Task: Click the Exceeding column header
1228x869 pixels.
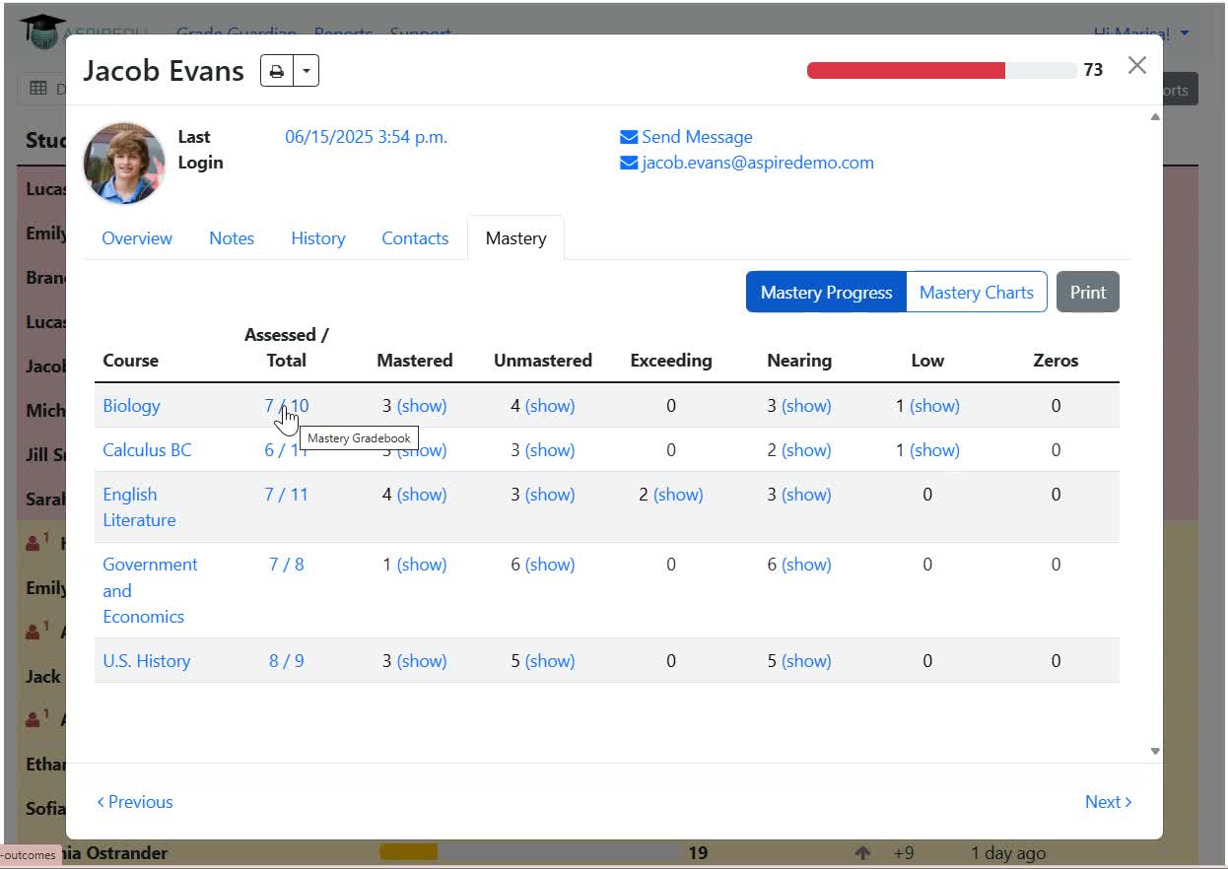Action: (671, 361)
